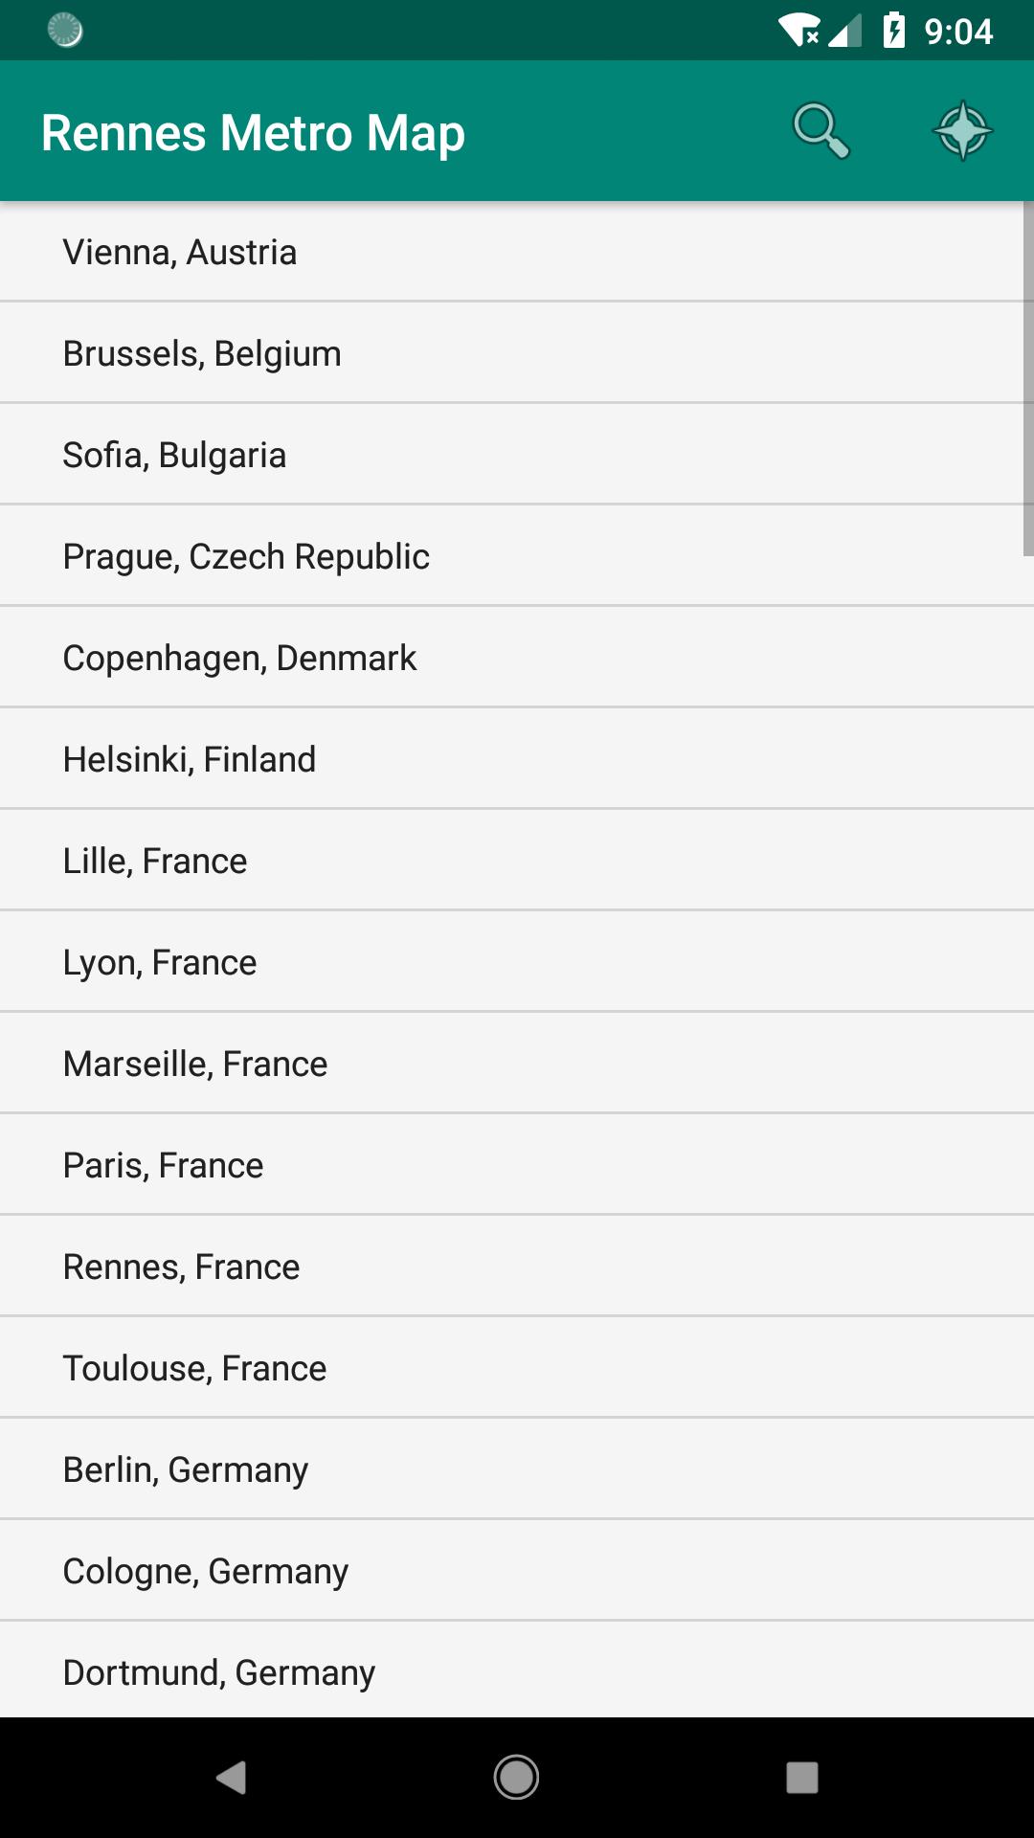
Task: Choose Brussels, Belgium metro map
Action: (x=517, y=353)
